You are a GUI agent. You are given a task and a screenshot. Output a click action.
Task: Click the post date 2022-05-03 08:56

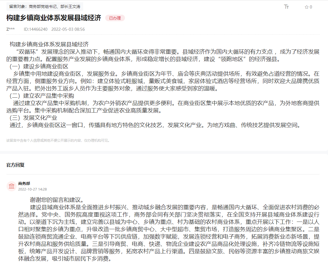[68, 29]
